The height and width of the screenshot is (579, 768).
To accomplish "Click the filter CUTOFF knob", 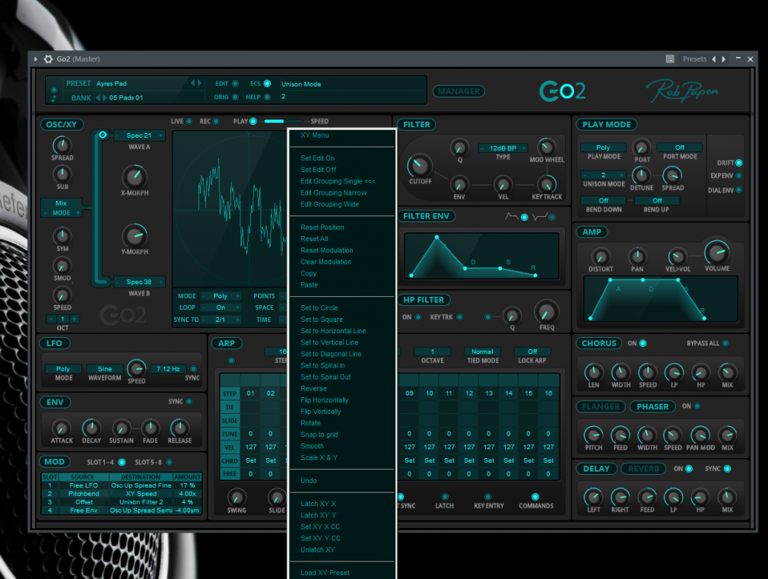I will 420,166.
